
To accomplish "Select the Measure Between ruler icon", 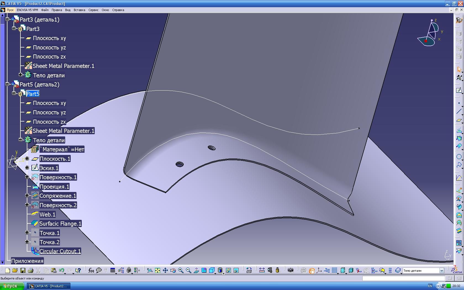I will click(x=262, y=270).
